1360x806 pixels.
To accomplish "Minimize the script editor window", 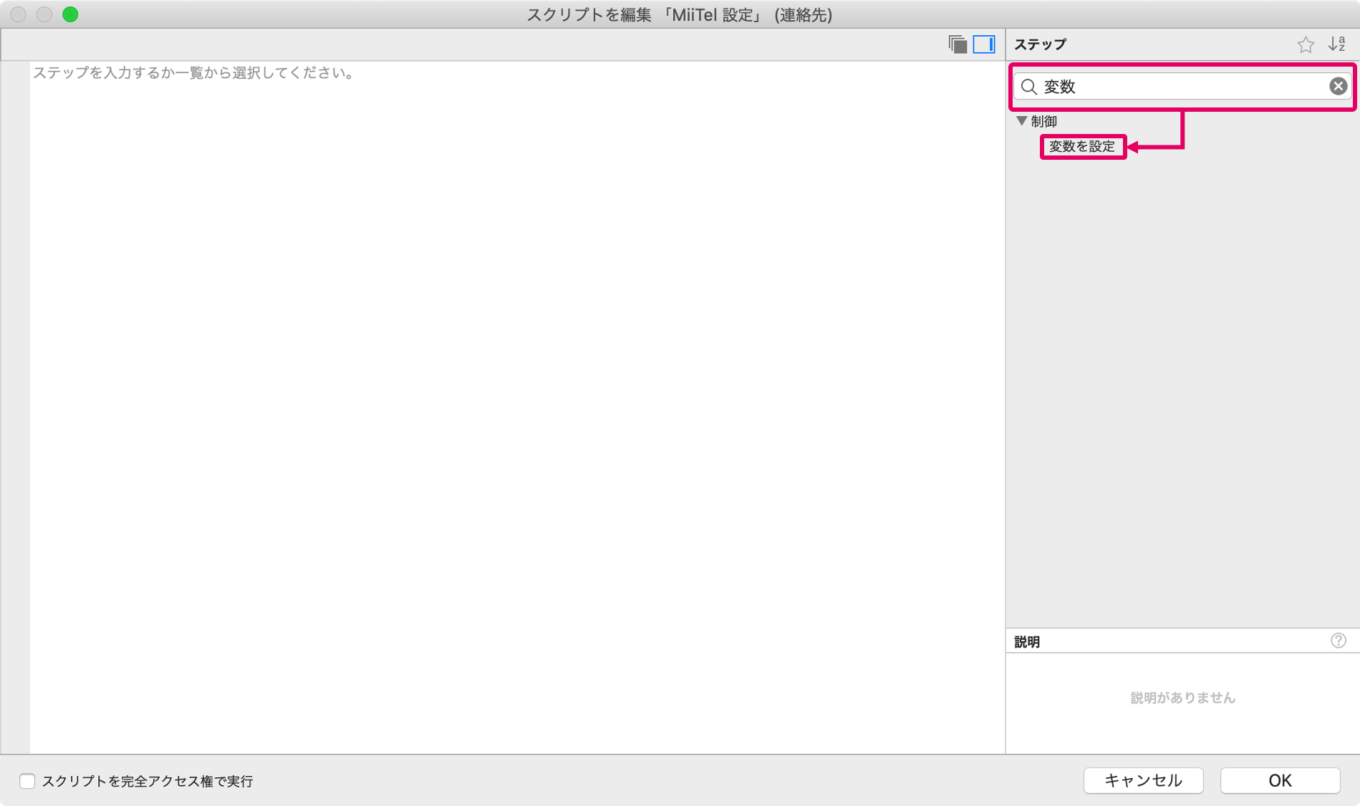I will [44, 14].
